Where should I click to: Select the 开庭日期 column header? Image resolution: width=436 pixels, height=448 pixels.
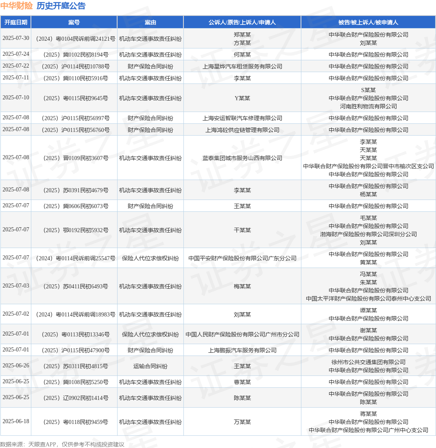point(16,22)
